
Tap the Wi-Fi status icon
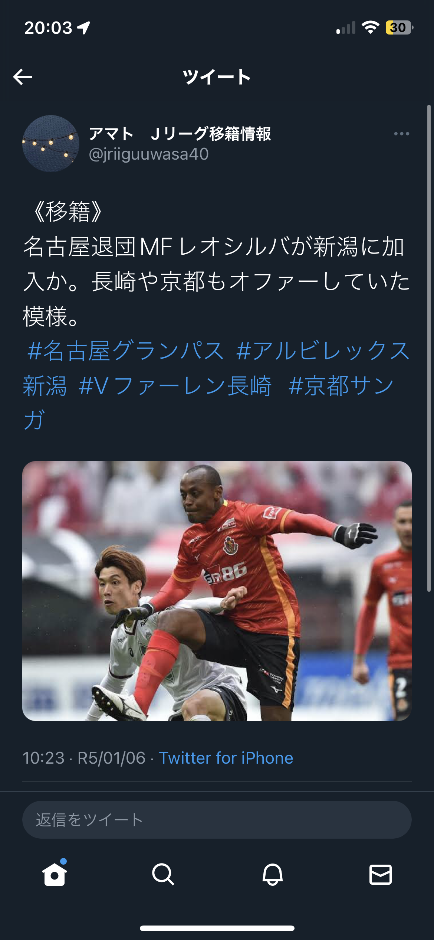pyautogui.click(x=370, y=27)
